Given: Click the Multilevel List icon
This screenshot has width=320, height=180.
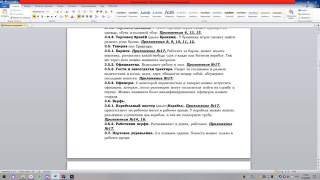Looking at the screenshot, I should [91, 12].
